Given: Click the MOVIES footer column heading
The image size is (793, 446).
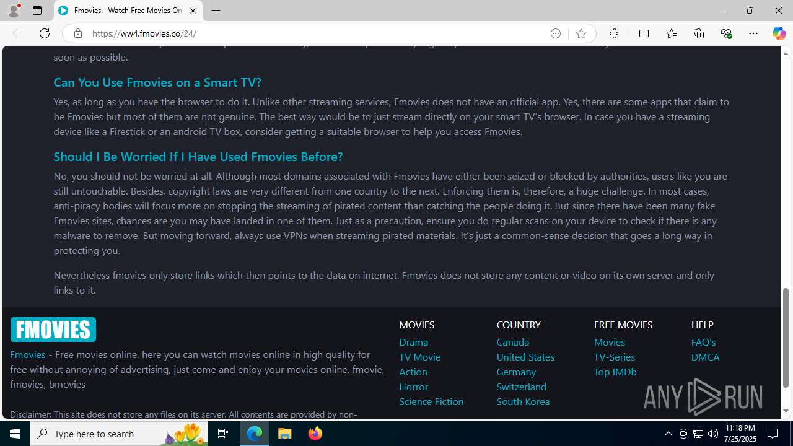Looking at the screenshot, I should (x=417, y=325).
